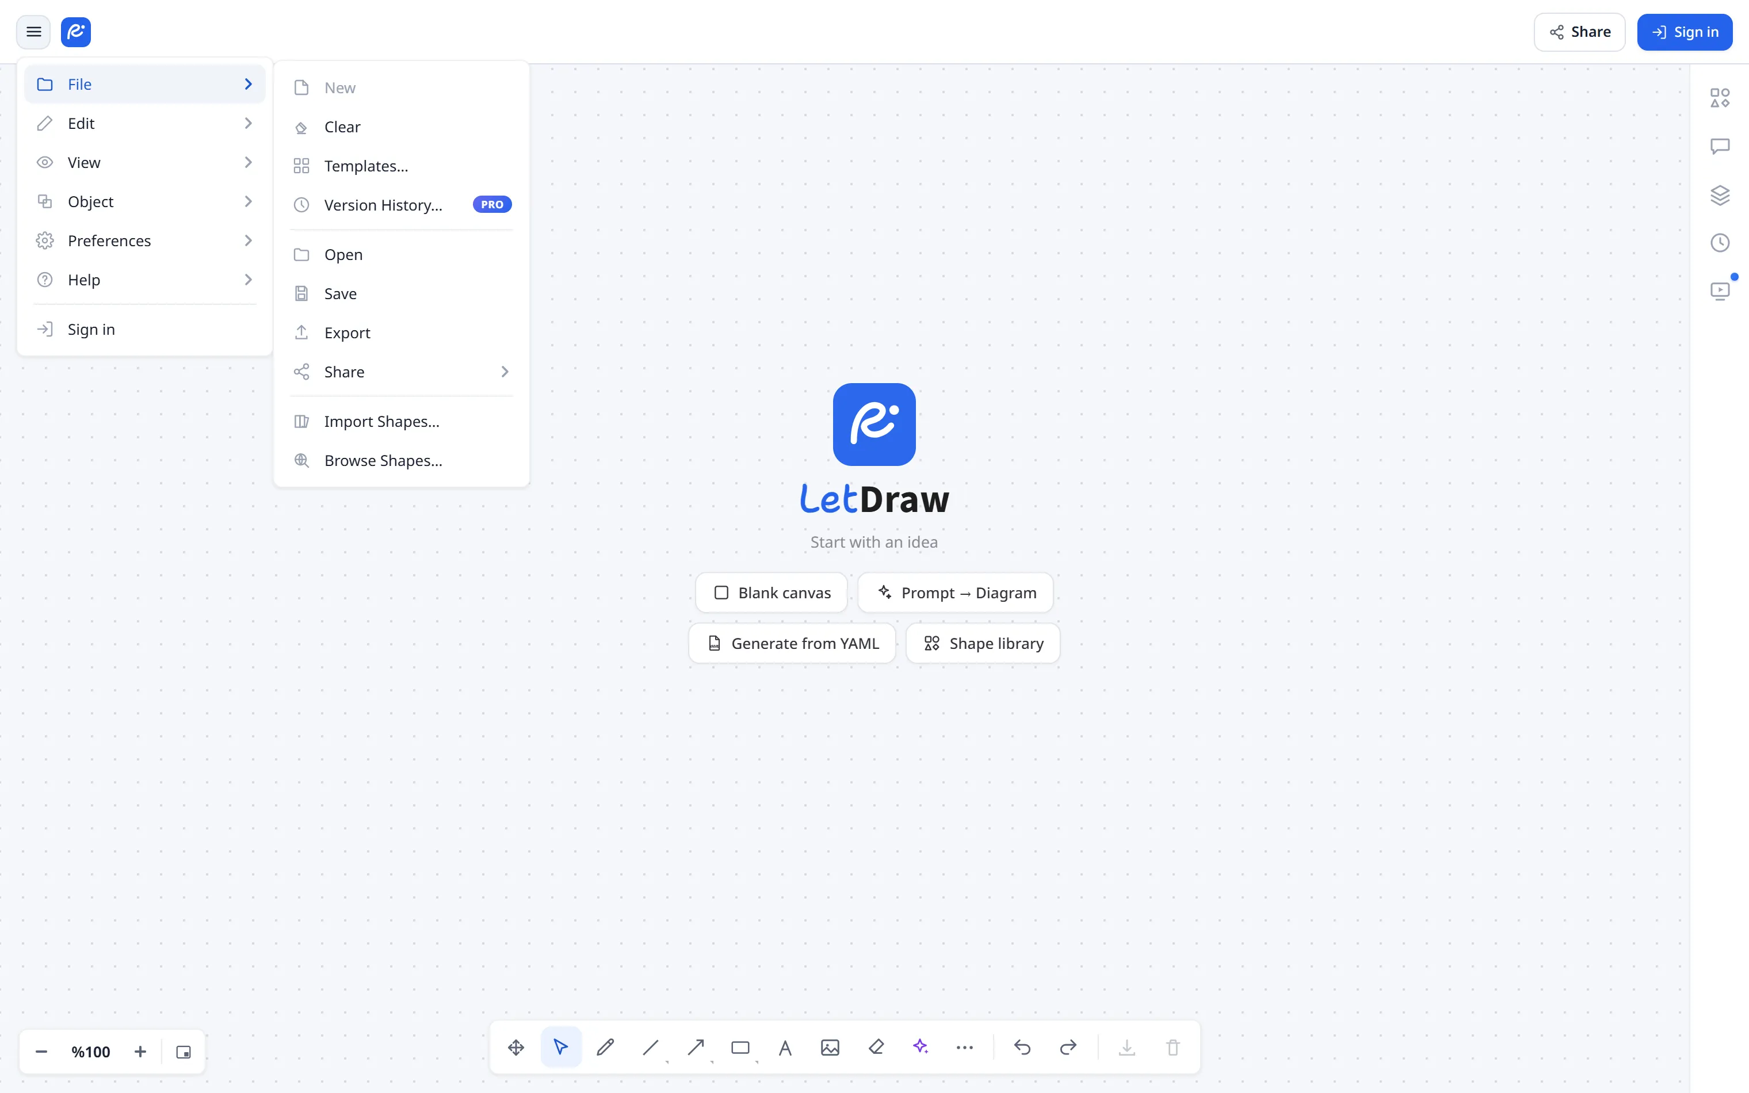Open the AI sparkle tool
Viewport: 1749px width, 1093px height.
pyautogui.click(x=920, y=1048)
